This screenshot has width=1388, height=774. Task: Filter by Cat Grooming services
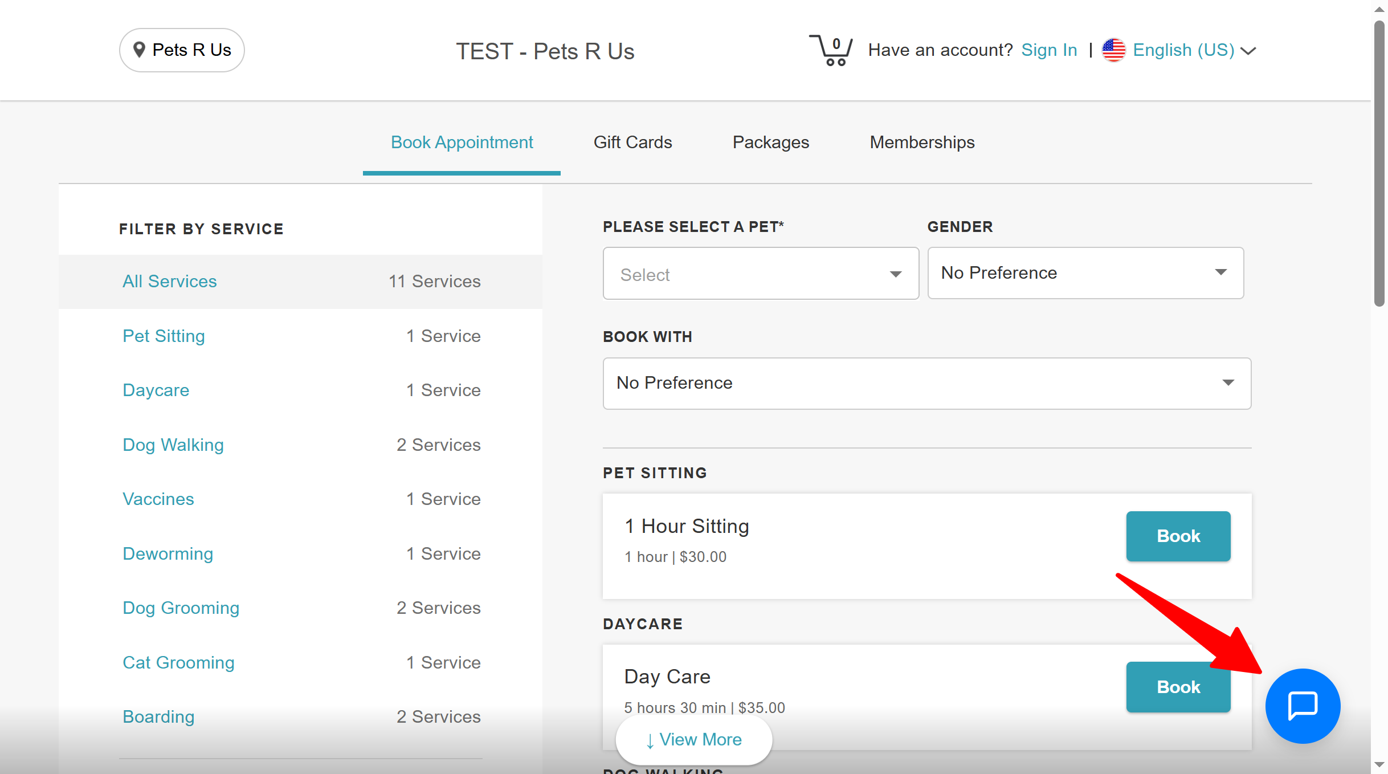click(178, 662)
